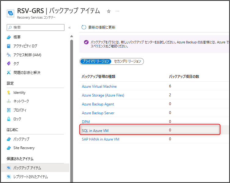Image resolution: width=230 pixels, height=183 pixels.
Task: Open DPM link
Action: [x=86, y=122]
